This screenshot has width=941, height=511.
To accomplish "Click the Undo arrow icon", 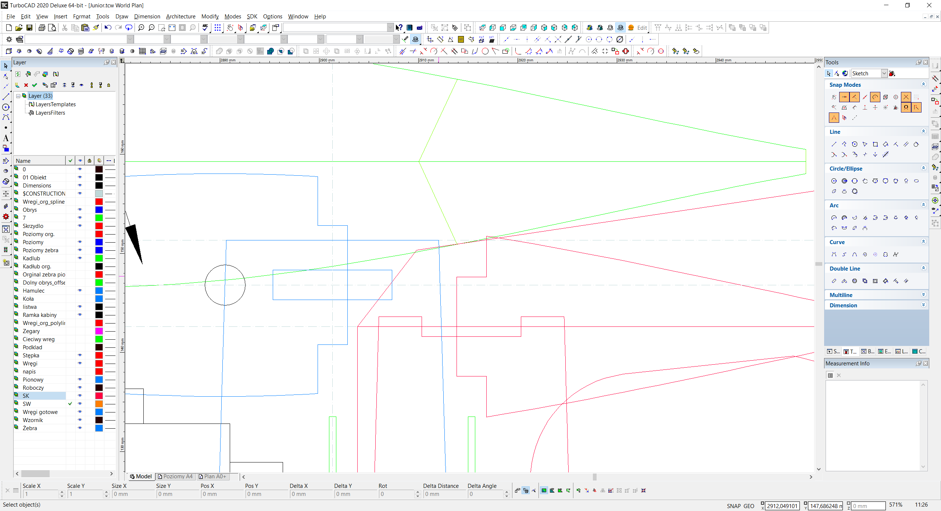I will (108, 28).
